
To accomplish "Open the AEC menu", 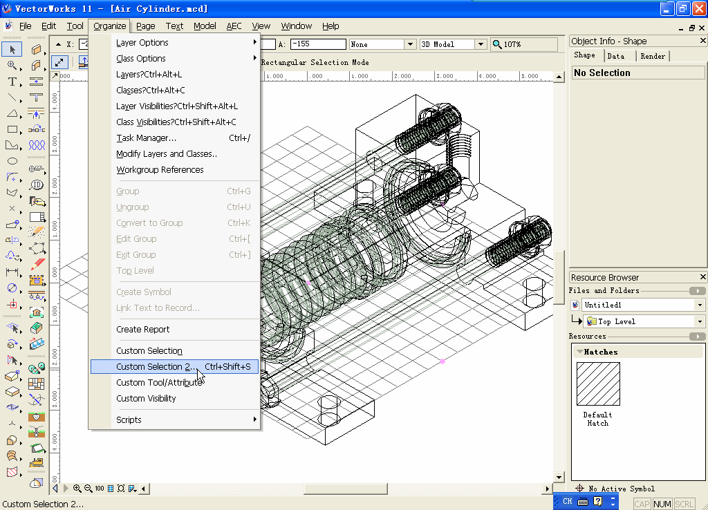I will coord(234,26).
